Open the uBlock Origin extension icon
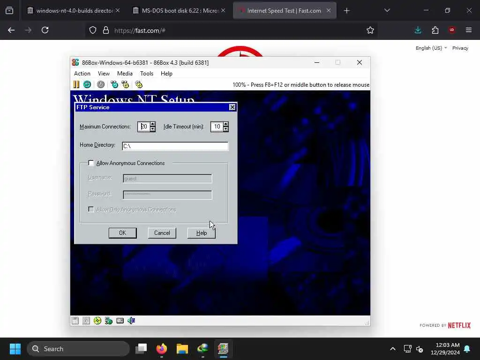 point(452,30)
